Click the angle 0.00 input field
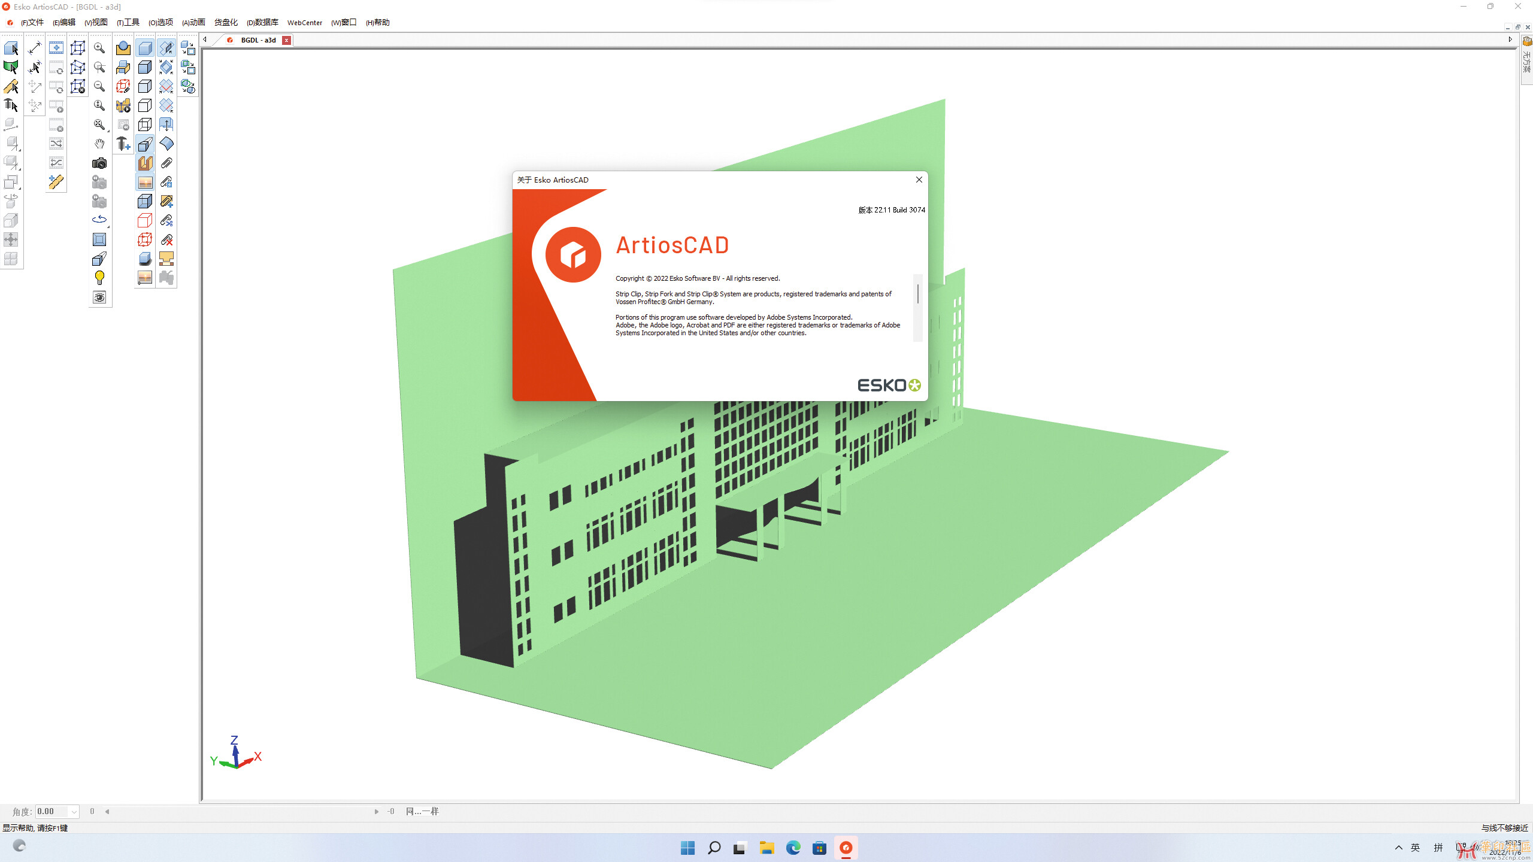Viewport: 1533px width, 862px height. click(x=53, y=812)
